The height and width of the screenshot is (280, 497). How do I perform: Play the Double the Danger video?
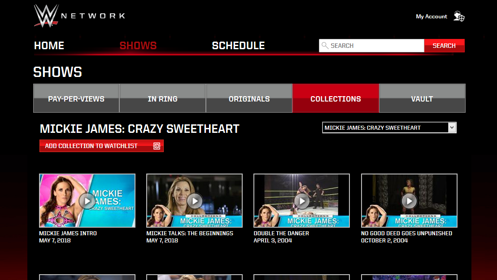pos(302,201)
